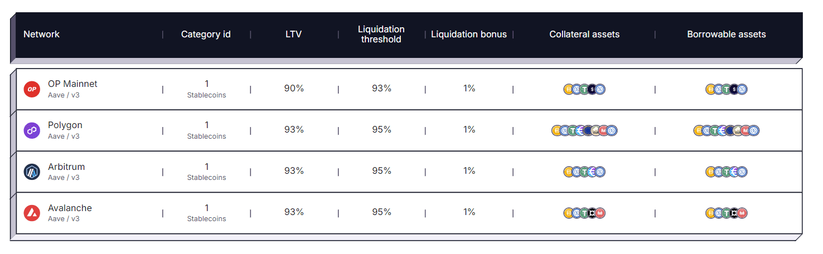Click the yellow DAI icon in Polygon collateral assets

tap(556, 130)
